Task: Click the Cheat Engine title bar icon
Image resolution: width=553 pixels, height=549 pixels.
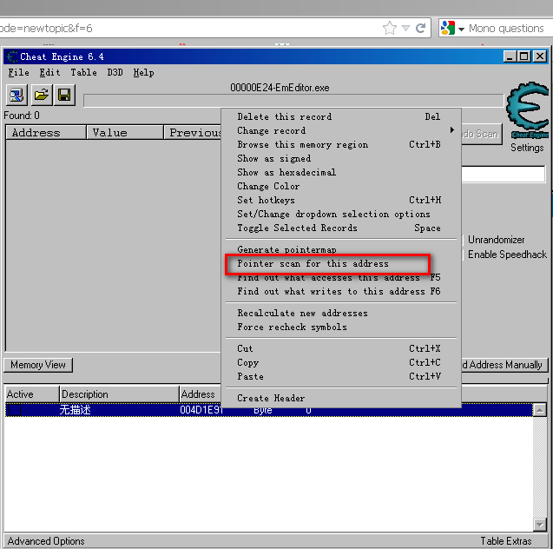Action: click(12, 56)
